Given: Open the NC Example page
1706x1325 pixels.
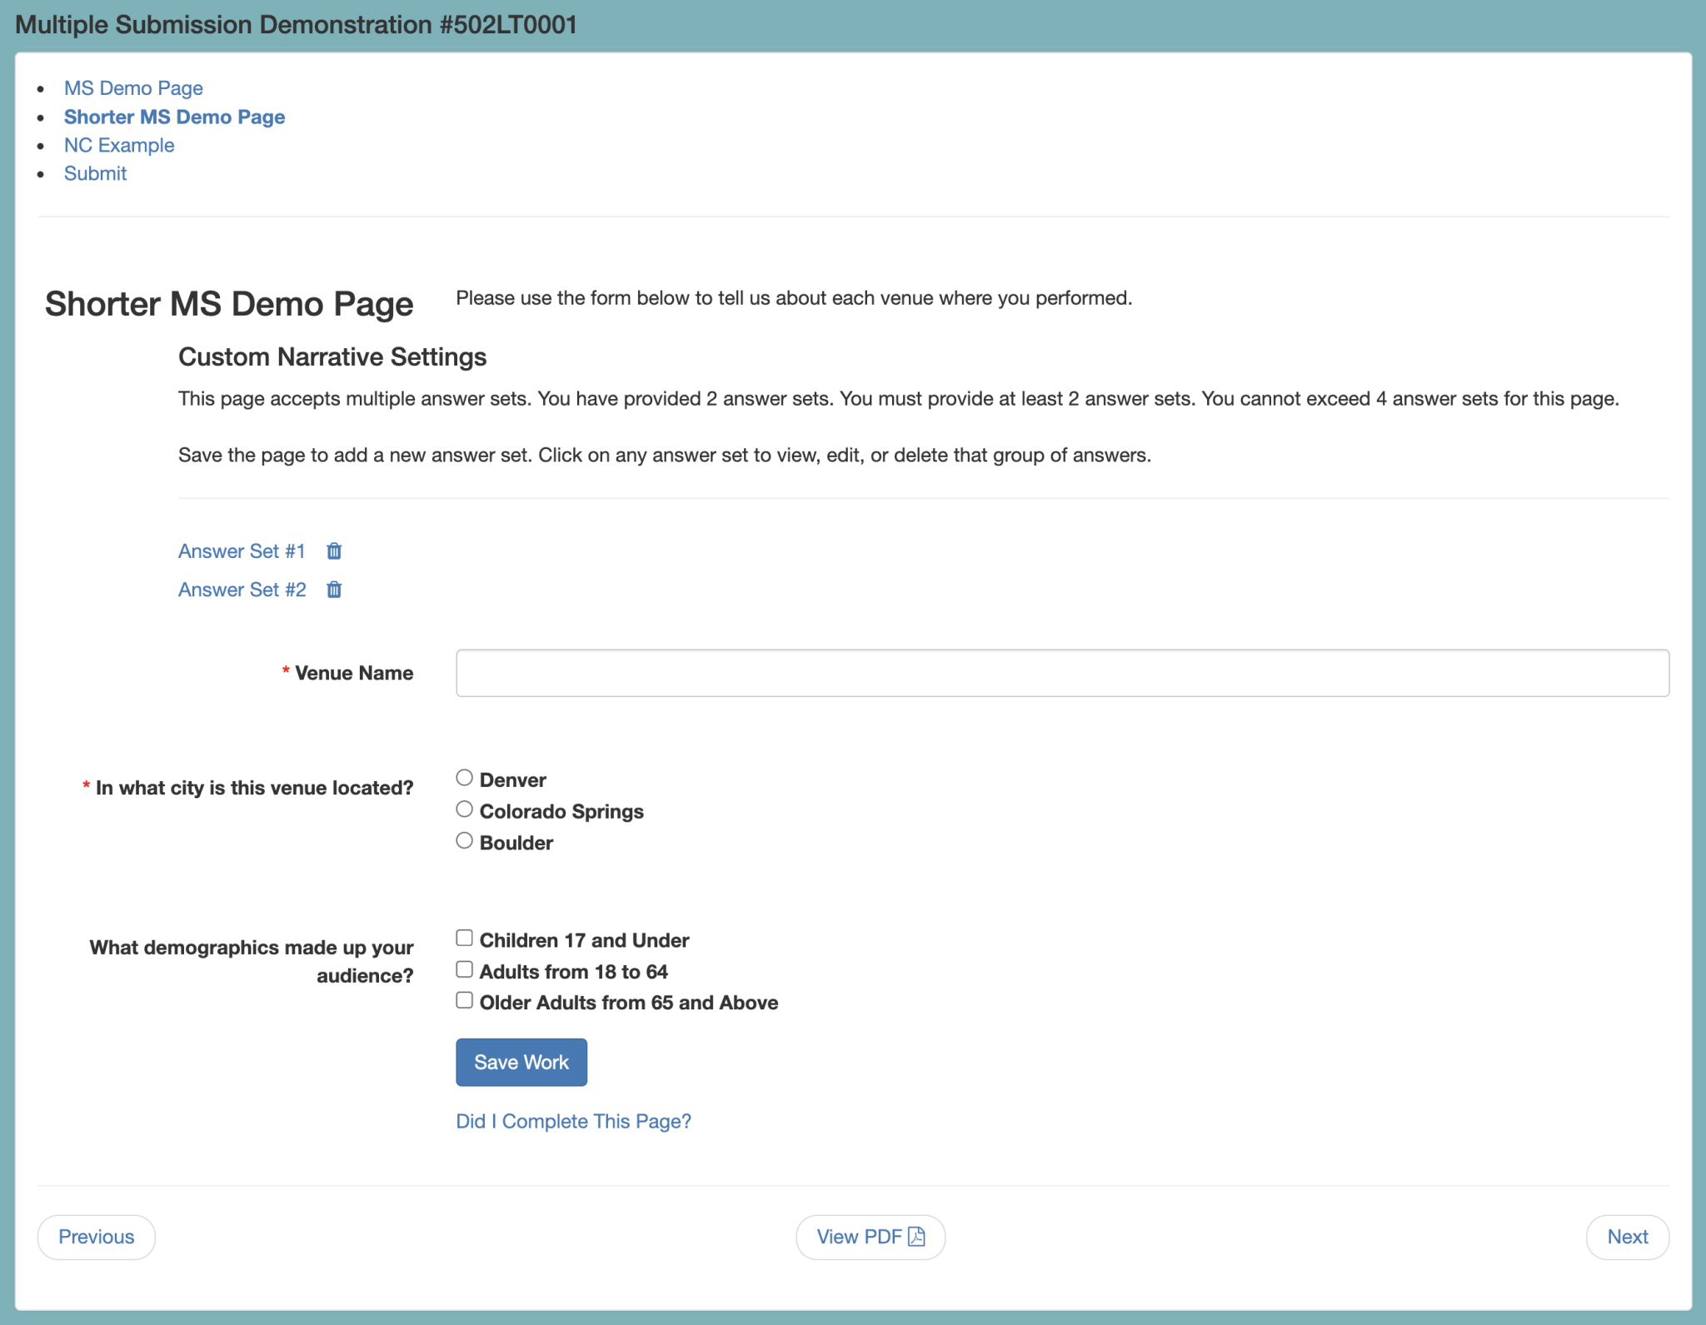Looking at the screenshot, I should coord(119,145).
